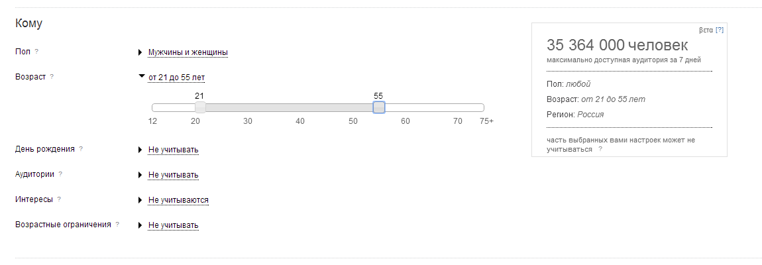Image resolution: width=762 pixels, height=265 pixels.
Task: Click help icon beside Аудитории
Action: pos(60,174)
